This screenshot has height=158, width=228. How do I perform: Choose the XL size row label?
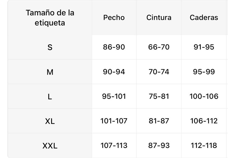pos(50,121)
